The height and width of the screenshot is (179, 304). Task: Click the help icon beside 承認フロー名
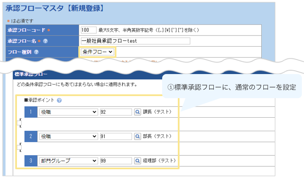coord(45,41)
